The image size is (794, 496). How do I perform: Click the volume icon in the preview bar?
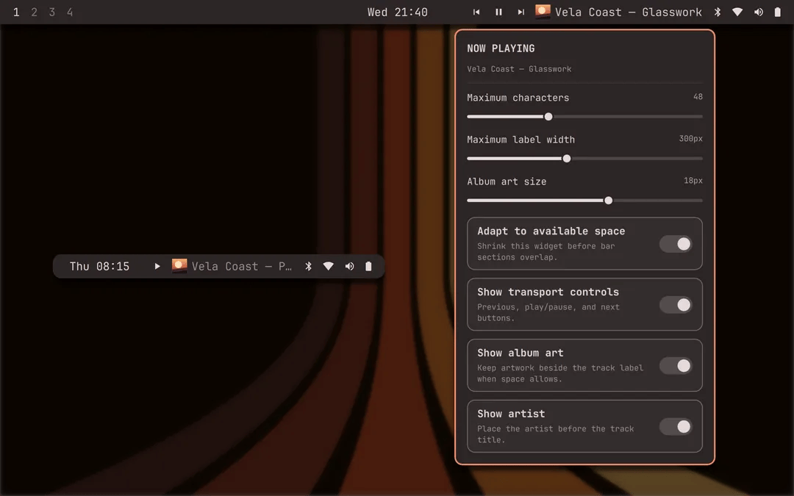349,266
